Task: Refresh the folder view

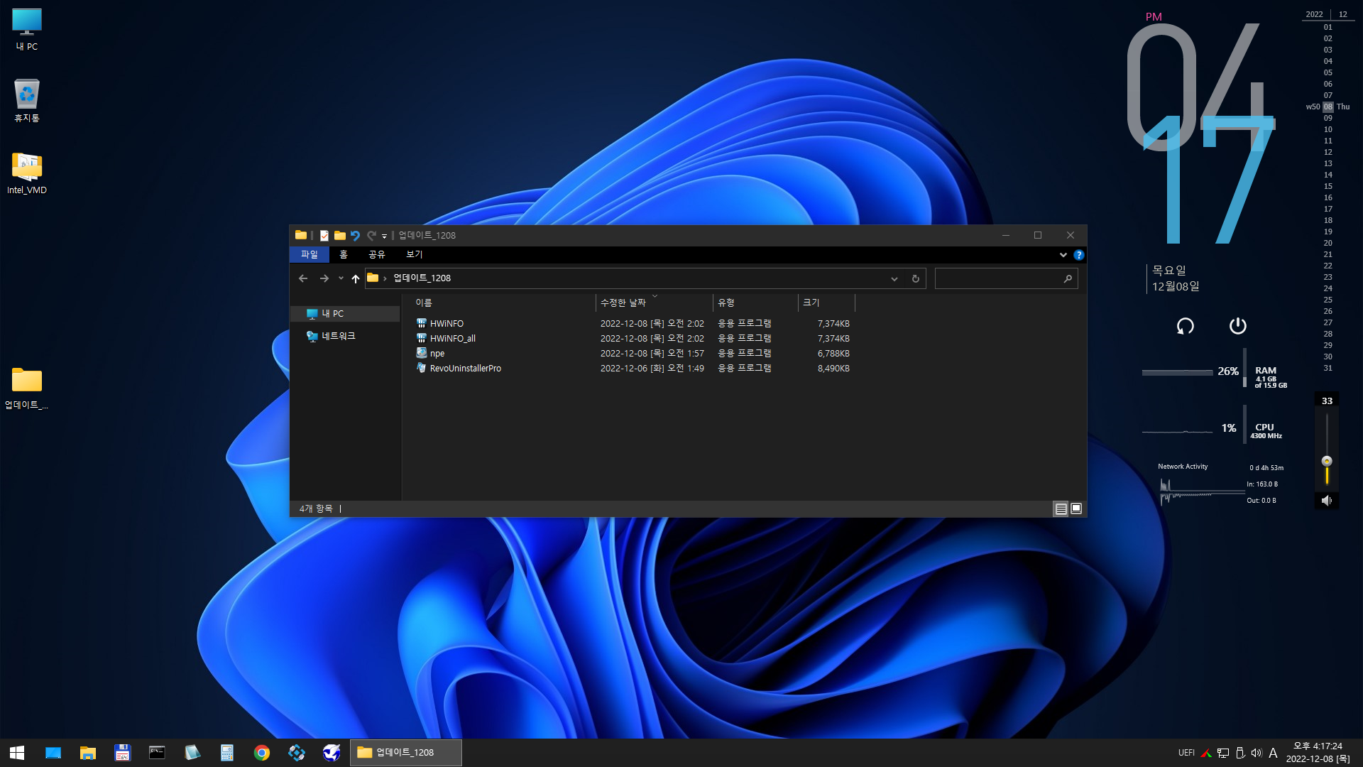Action: 915,279
